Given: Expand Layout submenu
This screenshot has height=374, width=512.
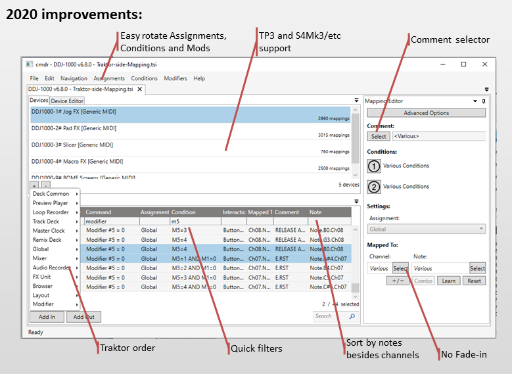Looking at the screenshot, I should coord(55,295).
